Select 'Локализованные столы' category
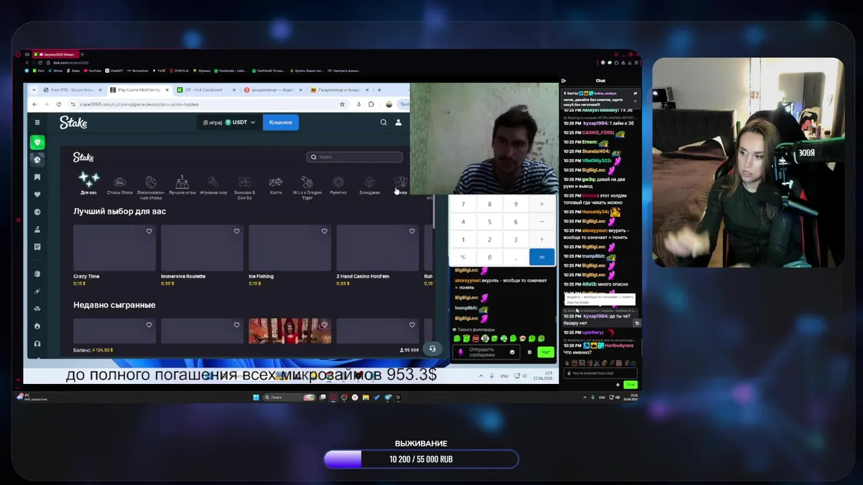 (x=151, y=187)
